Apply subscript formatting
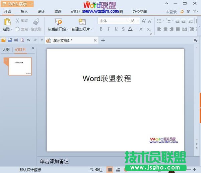 (x=149, y=29)
